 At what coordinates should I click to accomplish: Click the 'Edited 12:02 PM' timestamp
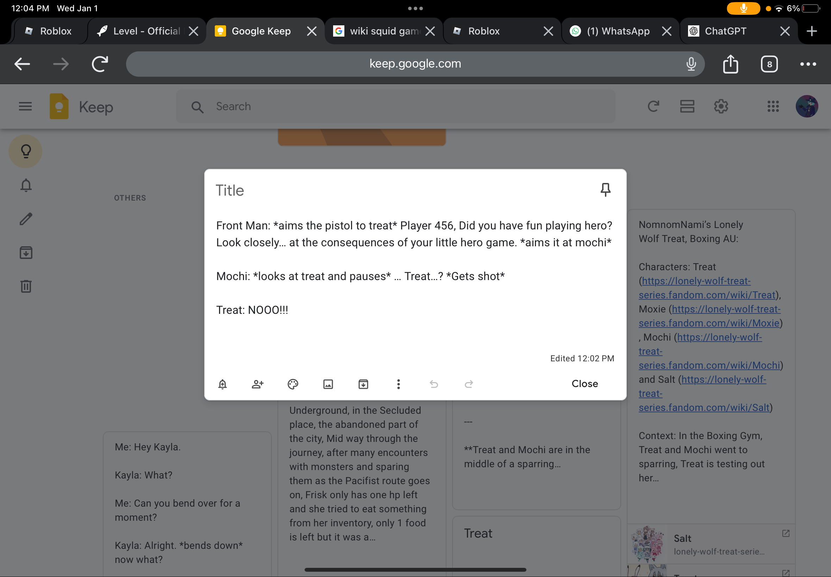tap(582, 358)
